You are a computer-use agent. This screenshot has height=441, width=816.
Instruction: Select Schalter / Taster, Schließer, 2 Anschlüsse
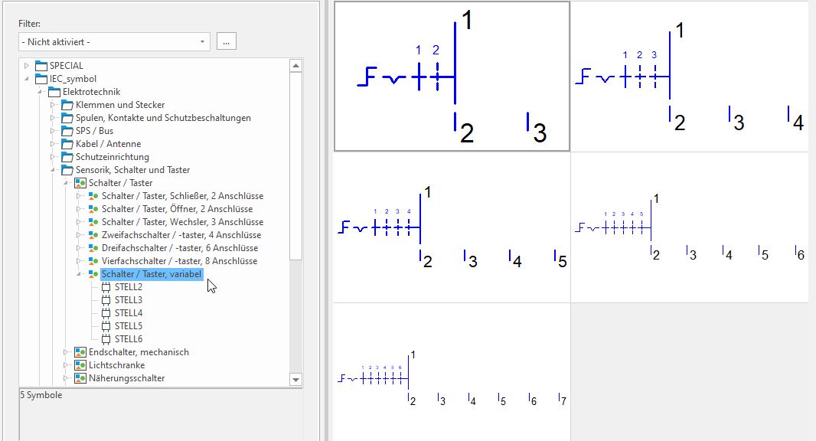pyautogui.click(x=182, y=196)
